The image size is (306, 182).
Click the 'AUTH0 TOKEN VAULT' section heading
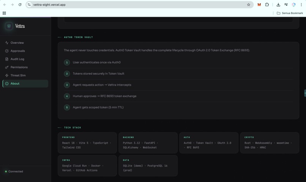79,37
